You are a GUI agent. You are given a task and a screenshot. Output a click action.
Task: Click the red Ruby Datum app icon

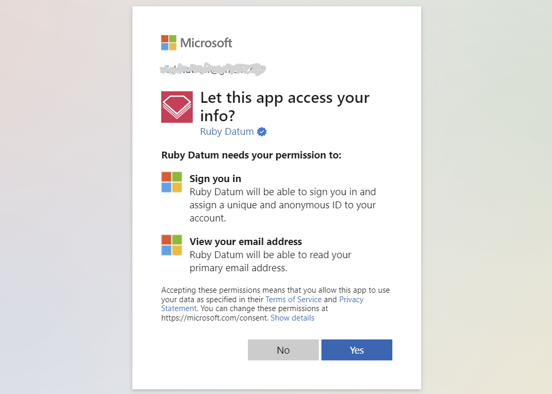click(x=176, y=107)
